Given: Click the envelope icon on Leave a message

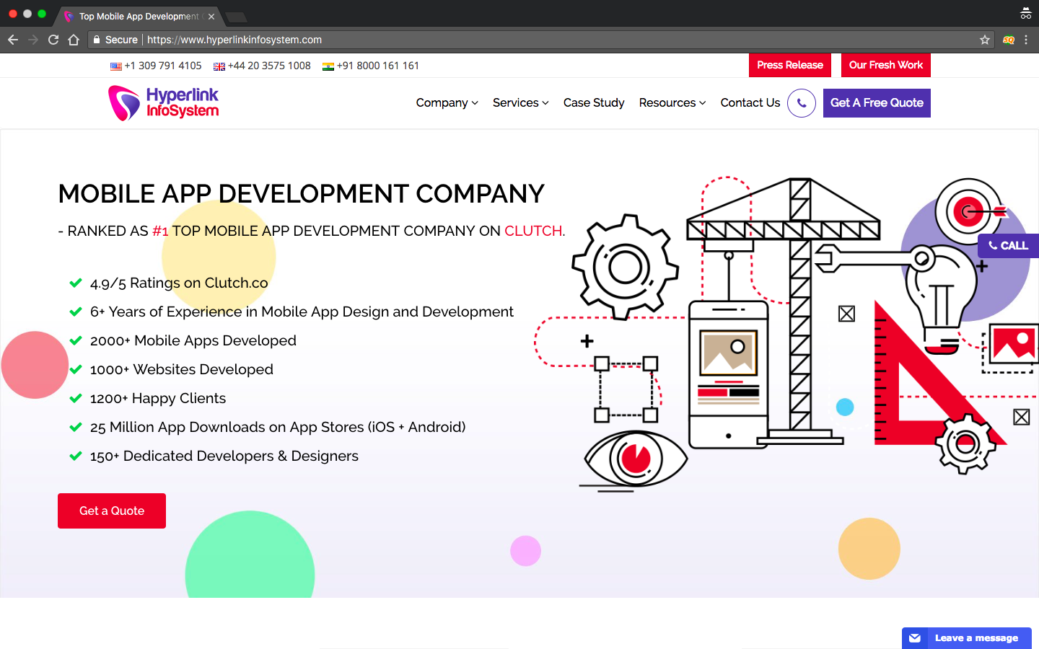Looking at the screenshot, I should pyautogui.click(x=915, y=637).
